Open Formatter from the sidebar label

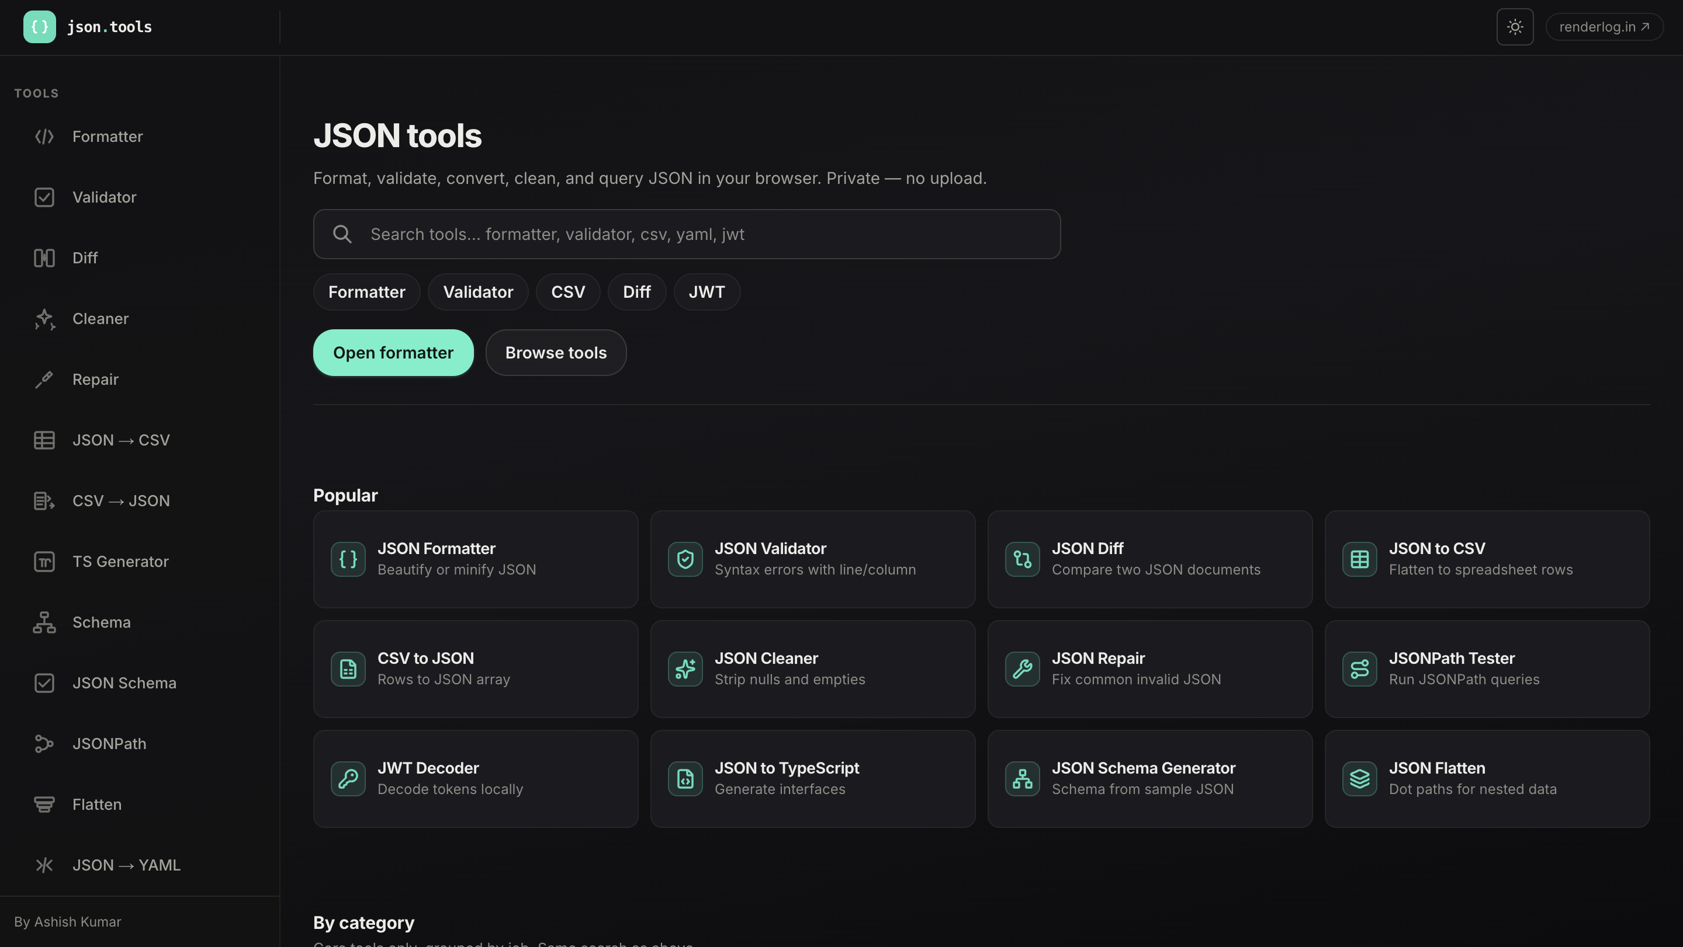108,137
